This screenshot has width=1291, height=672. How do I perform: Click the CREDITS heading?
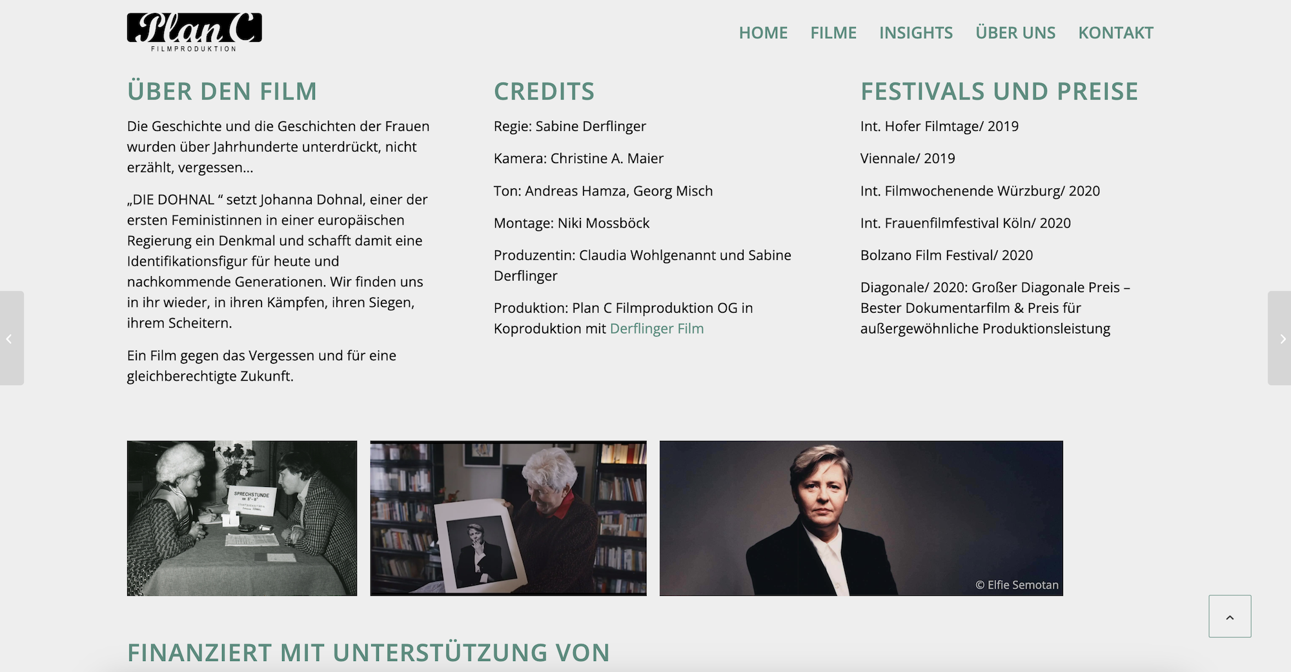544,92
